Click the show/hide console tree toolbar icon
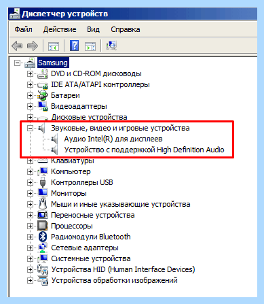The image size is (264, 304). point(54,46)
